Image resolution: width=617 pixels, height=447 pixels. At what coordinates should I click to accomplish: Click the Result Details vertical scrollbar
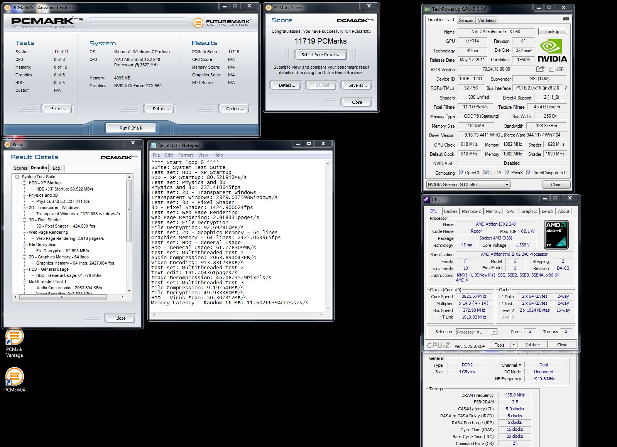click(x=129, y=234)
